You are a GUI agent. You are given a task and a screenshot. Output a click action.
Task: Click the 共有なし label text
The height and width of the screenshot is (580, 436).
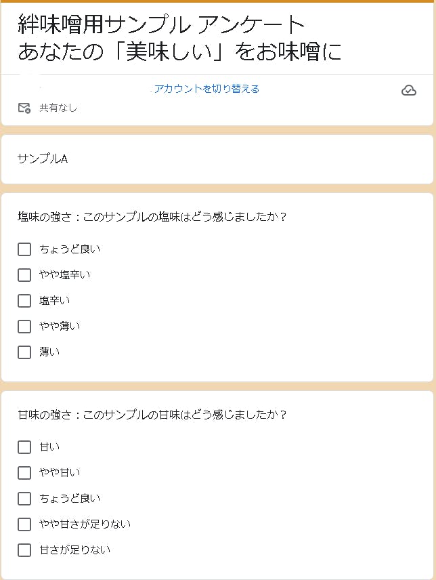[x=58, y=108]
